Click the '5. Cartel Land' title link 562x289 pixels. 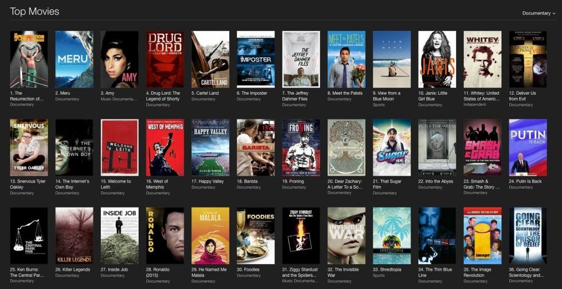click(205, 93)
